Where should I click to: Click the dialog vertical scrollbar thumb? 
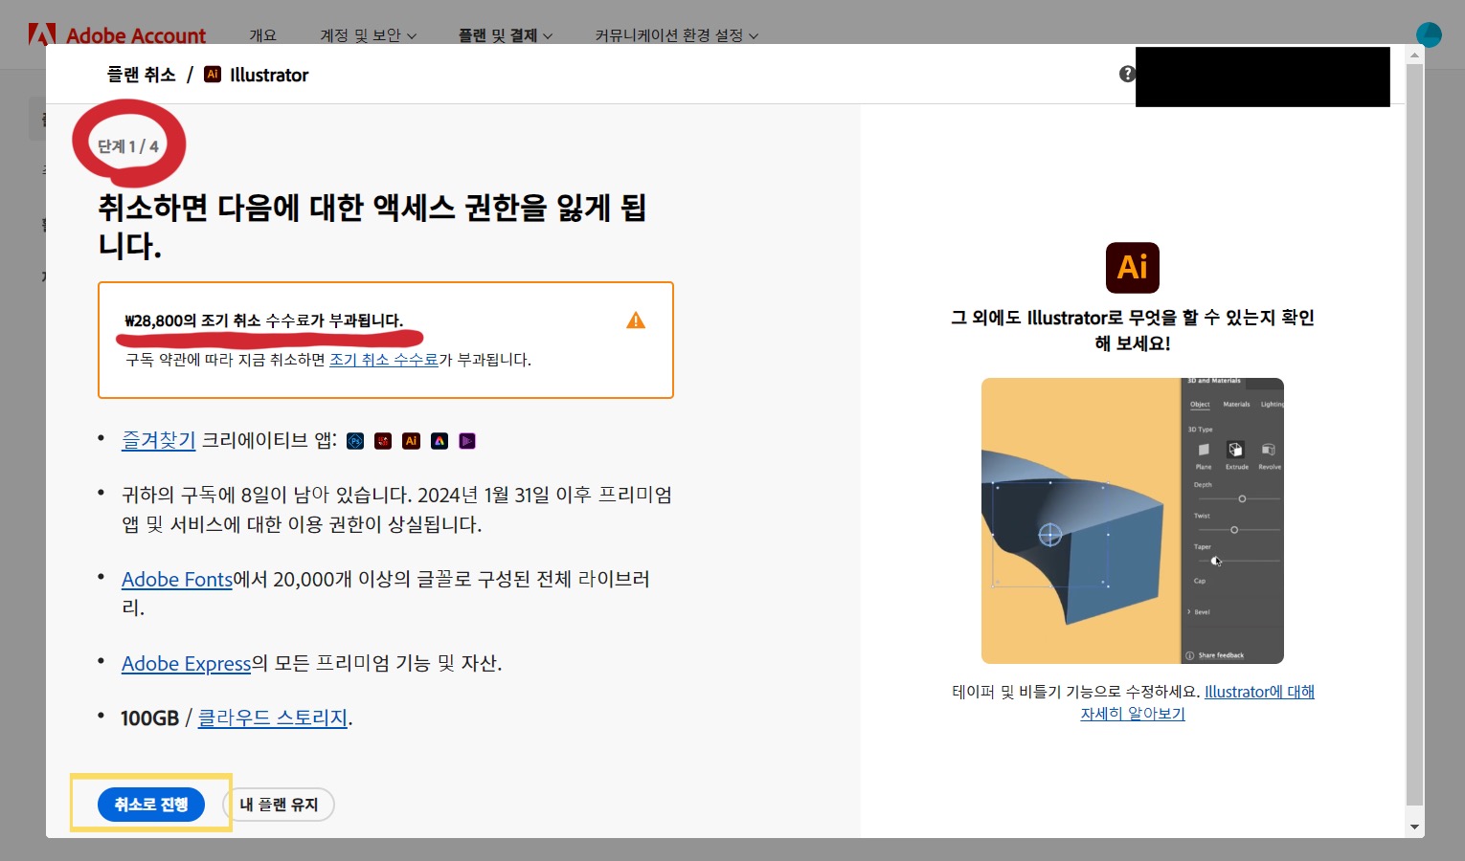tap(1414, 435)
